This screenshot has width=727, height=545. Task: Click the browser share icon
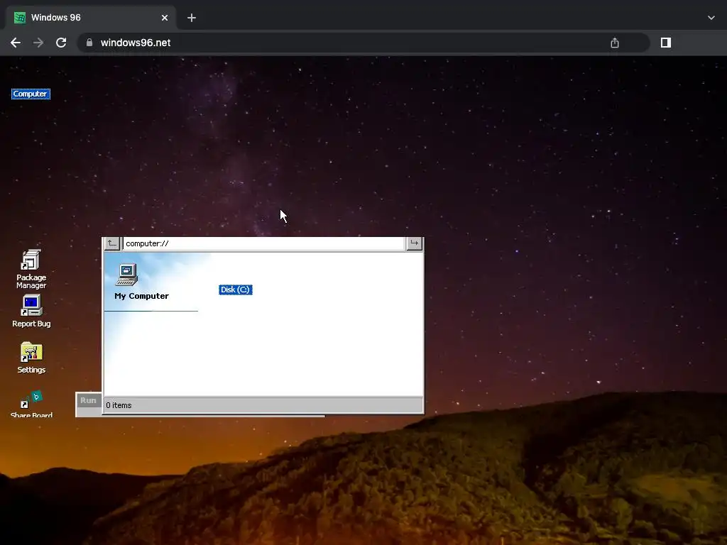[x=615, y=43]
